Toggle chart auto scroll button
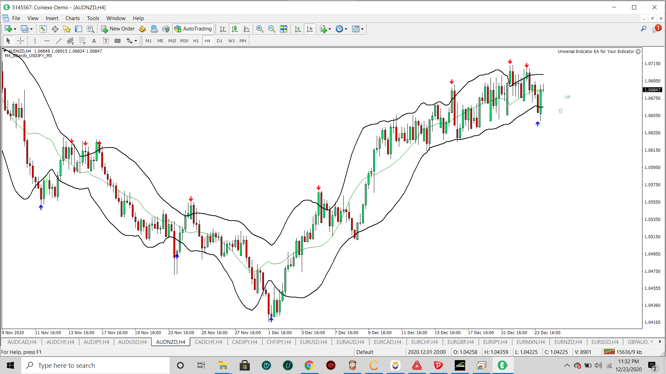666x374 pixels. [298, 29]
